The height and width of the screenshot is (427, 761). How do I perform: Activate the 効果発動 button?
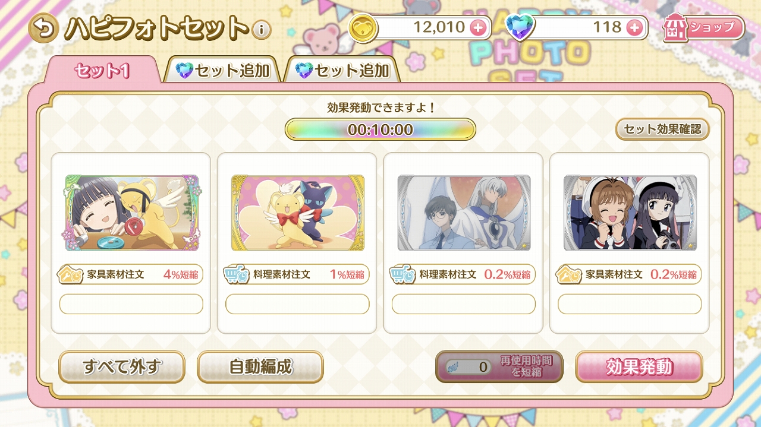click(x=639, y=367)
